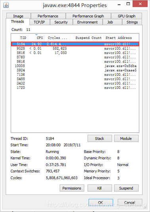This screenshot has width=150, height=212.
Task: Click the Start Address column header
Action: point(121,38)
